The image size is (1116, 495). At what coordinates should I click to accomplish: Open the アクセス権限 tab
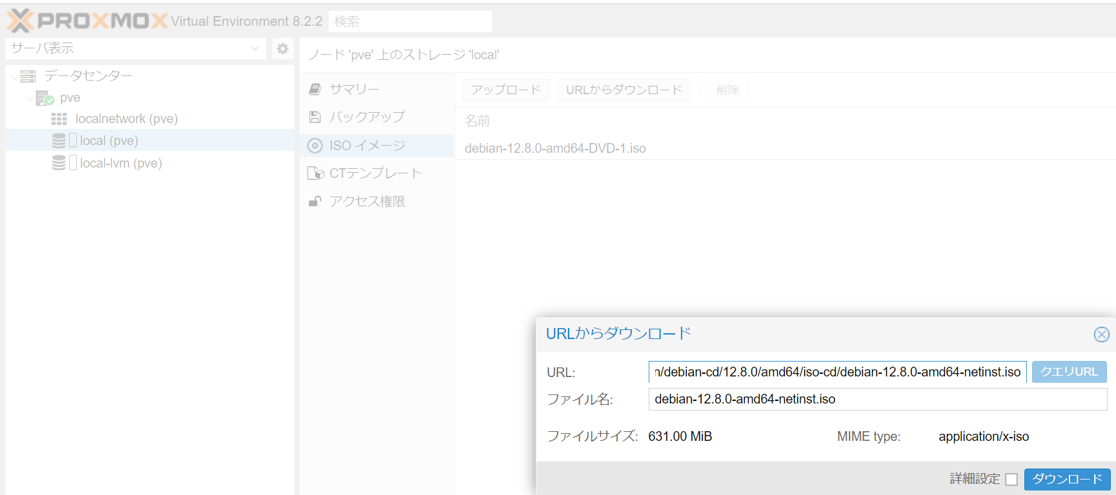click(377, 201)
